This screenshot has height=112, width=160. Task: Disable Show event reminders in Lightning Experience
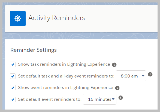pyautogui.click(x=13, y=88)
